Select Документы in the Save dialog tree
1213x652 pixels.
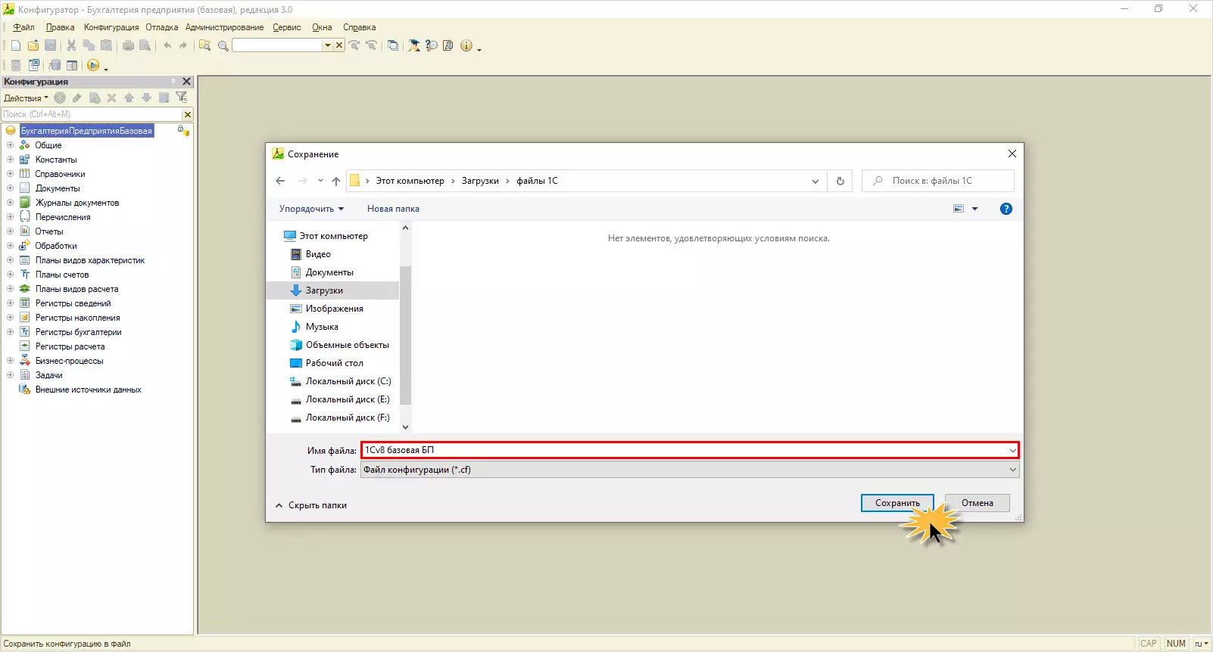tap(329, 272)
